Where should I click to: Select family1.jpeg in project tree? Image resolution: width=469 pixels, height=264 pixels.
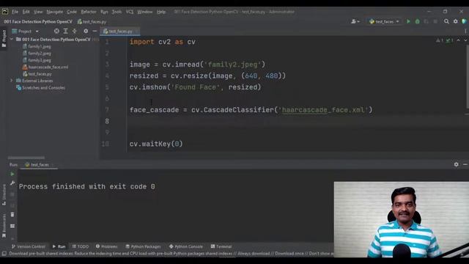click(x=37, y=46)
